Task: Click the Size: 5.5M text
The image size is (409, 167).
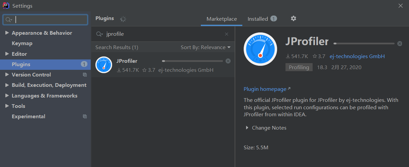Action: [x=256, y=147]
